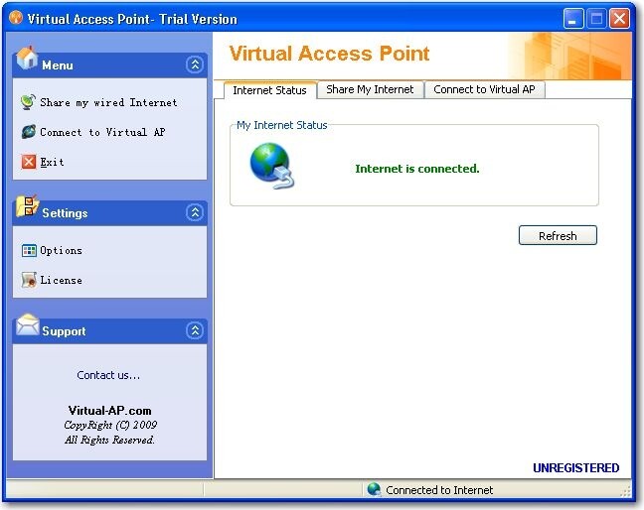Screen dimensions: 644x510
Task: Click the orange app icon in title bar
Action: (x=16, y=17)
